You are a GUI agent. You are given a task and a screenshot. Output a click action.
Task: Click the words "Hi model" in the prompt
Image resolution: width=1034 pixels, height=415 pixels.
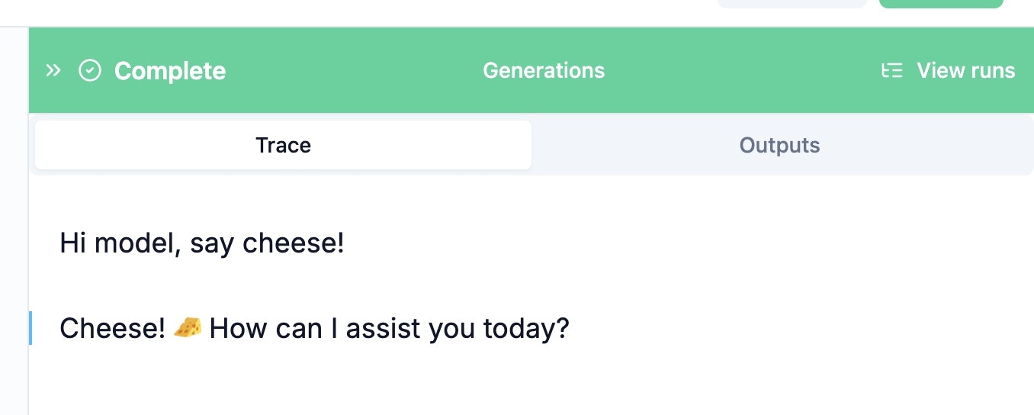(x=120, y=244)
